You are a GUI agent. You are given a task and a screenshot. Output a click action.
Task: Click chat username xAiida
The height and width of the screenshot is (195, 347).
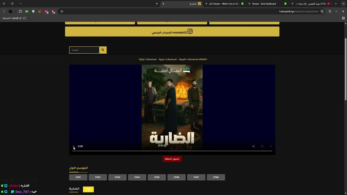click(x=13, y=186)
